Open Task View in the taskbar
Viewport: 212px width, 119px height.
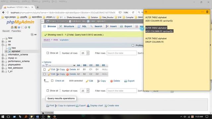pyautogui.click(x=8, y=117)
